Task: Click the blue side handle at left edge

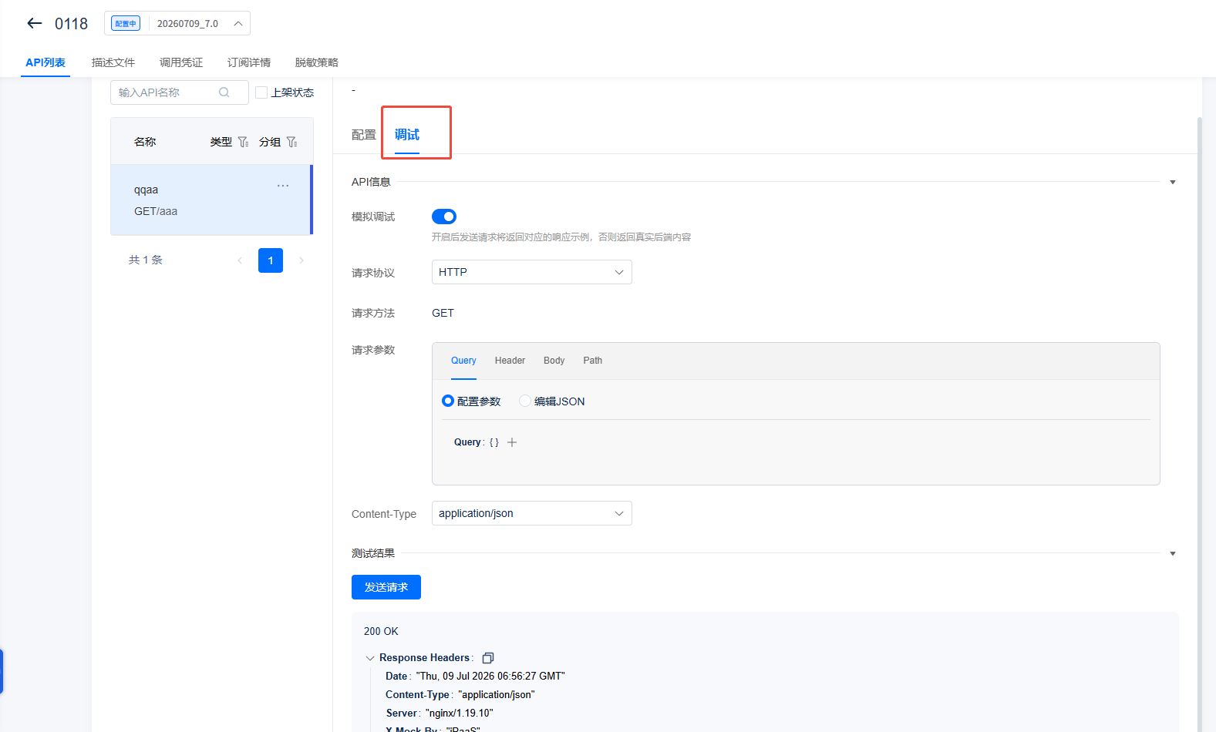Action: (x=2, y=671)
